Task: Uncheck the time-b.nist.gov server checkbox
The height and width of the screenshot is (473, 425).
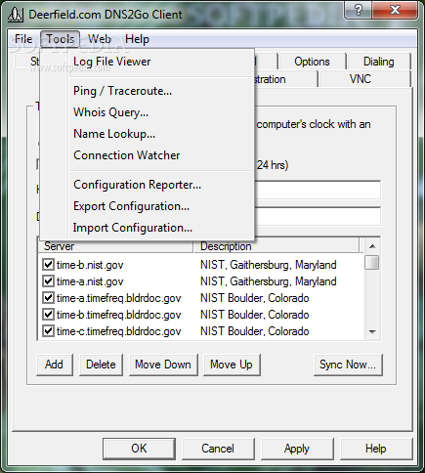Action: click(48, 265)
